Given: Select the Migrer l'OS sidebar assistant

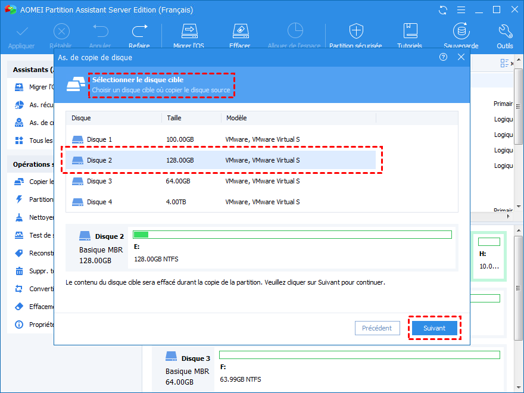Looking at the screenshot, I should click(33, 87).
